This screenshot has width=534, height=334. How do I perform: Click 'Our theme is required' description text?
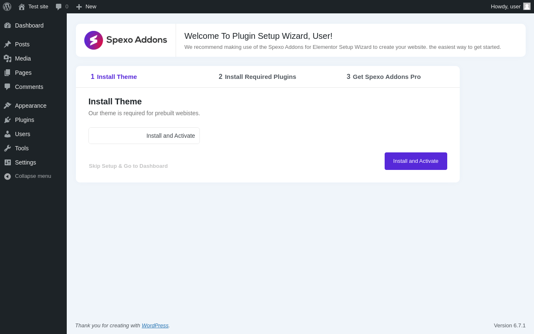pos(144,113)
